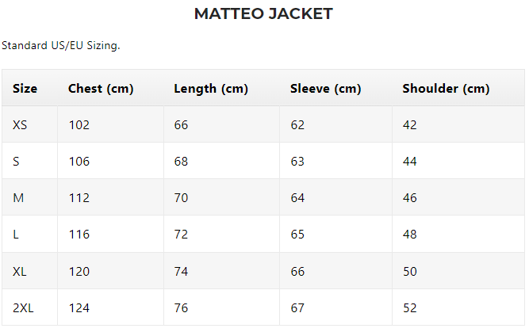
Task: Select the Size column header
Action: tap(25, 88)
